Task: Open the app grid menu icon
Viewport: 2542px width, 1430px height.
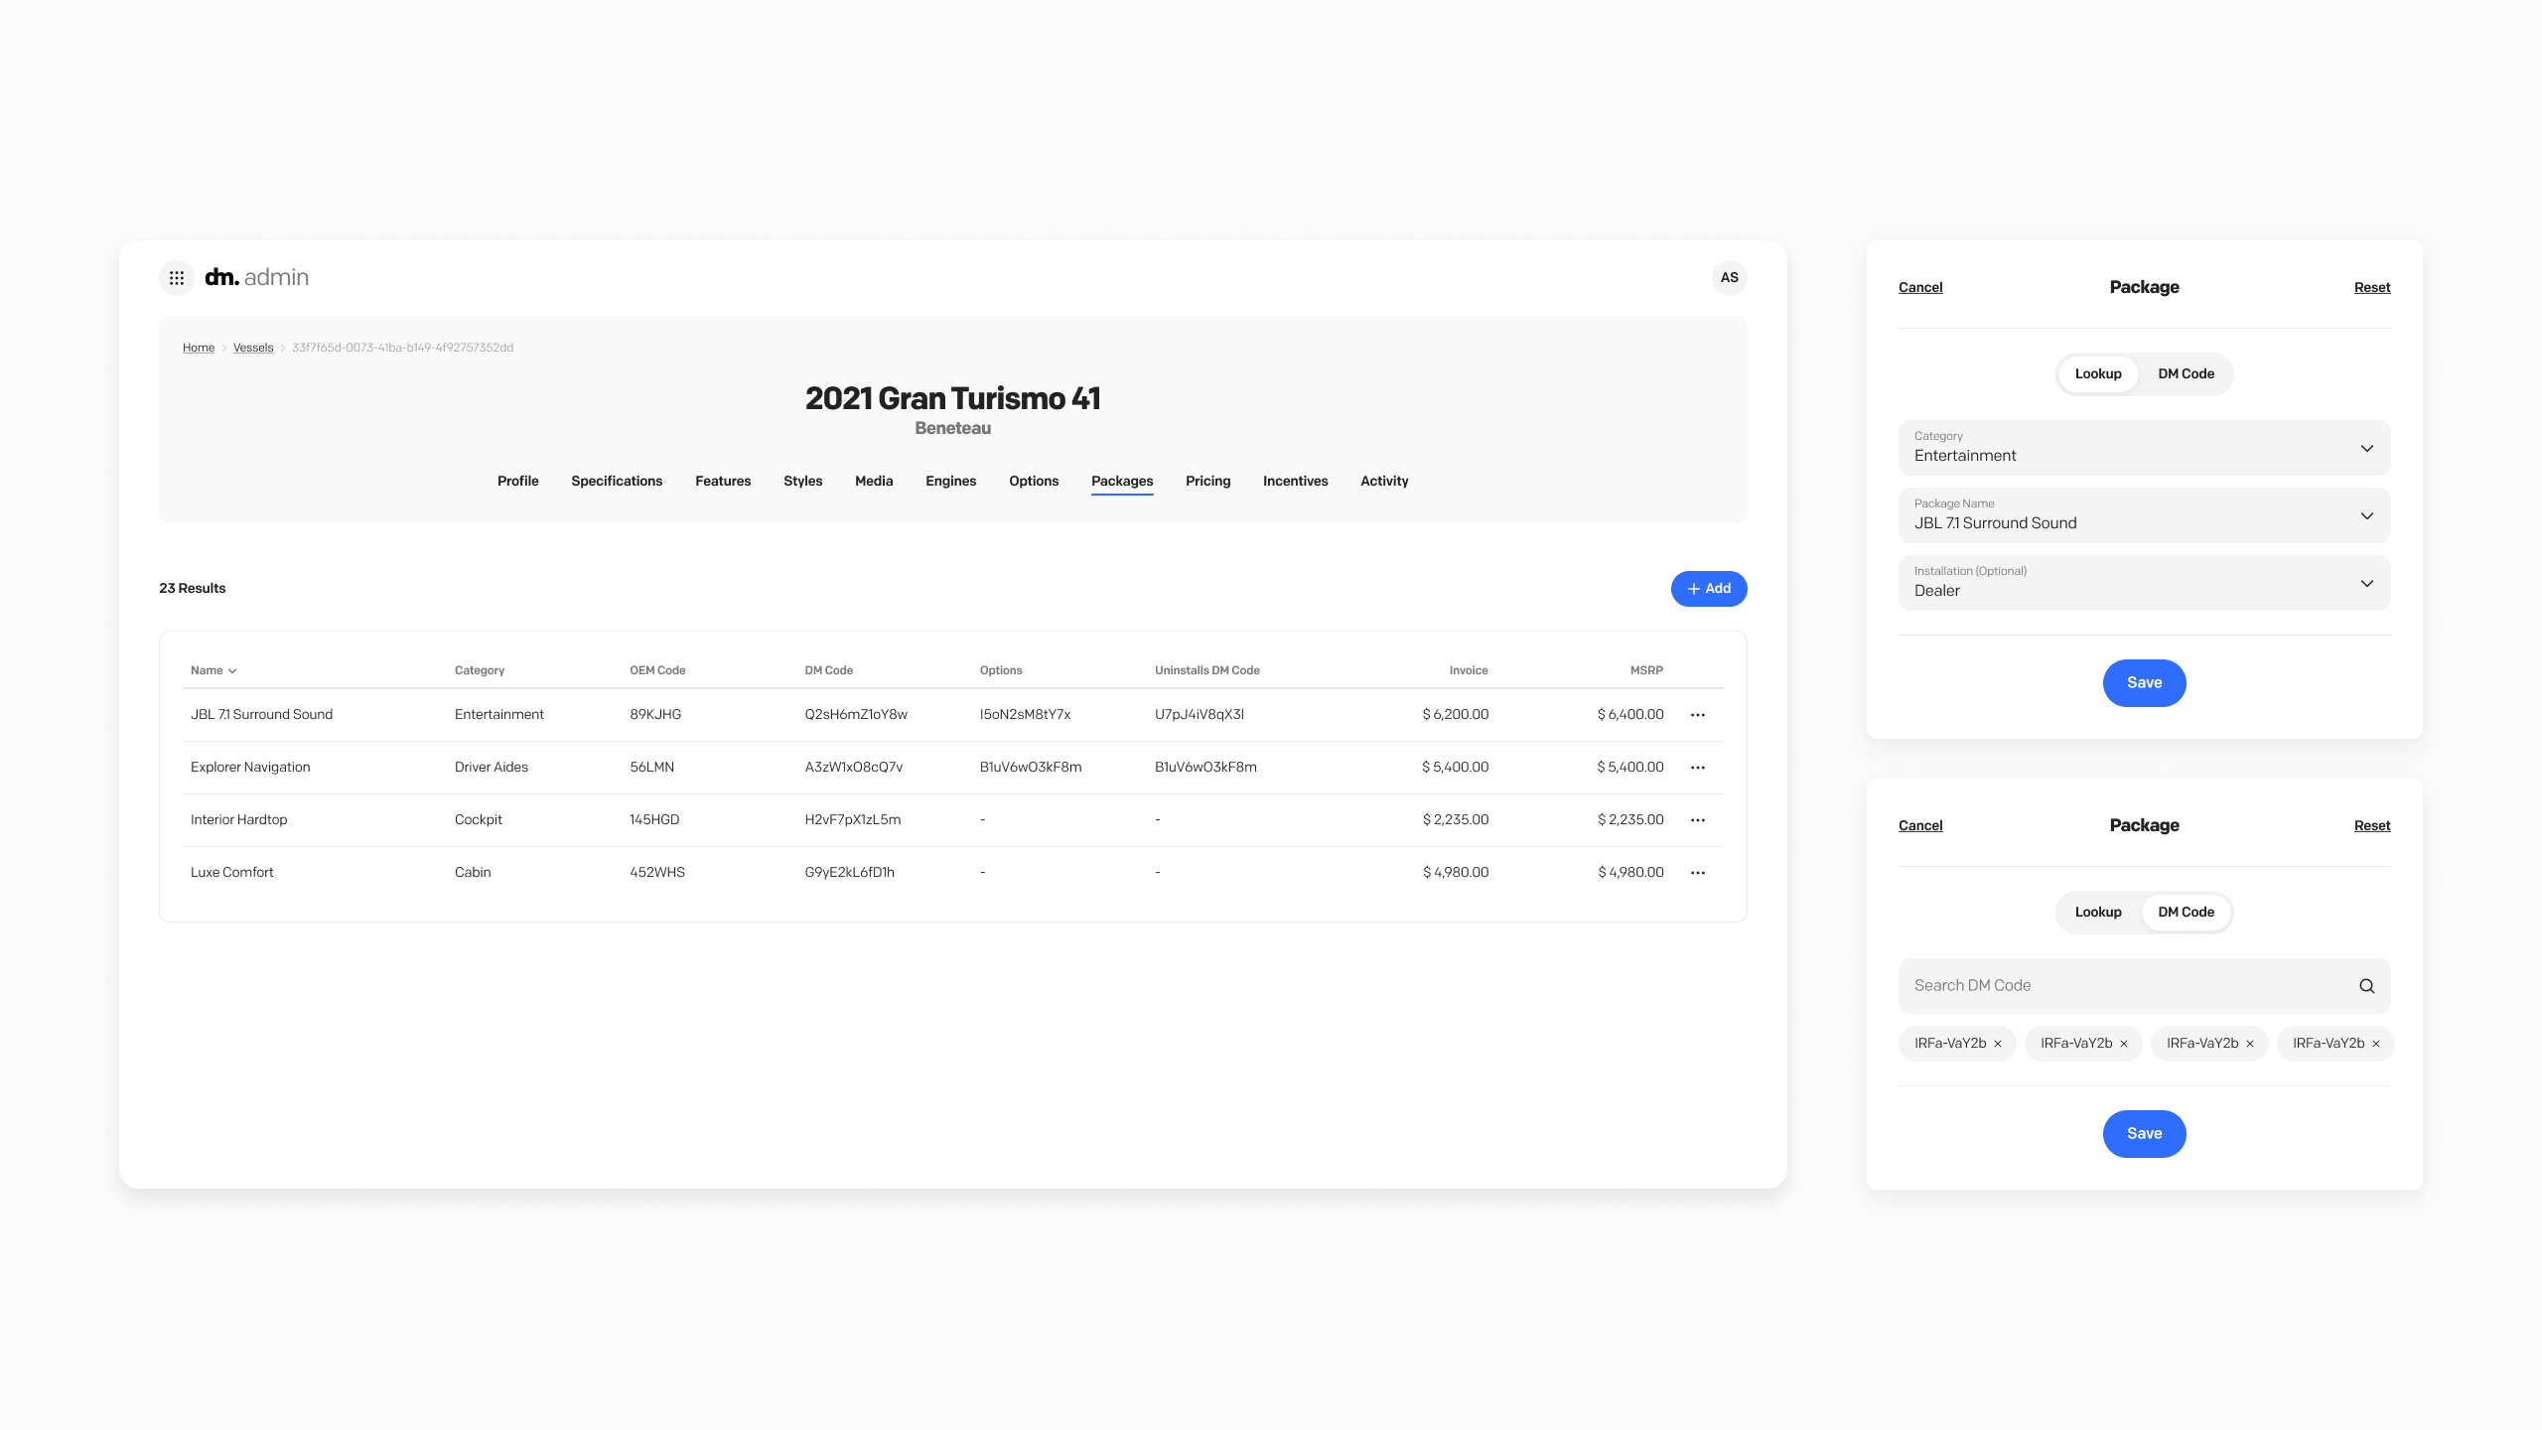Action: coord(177,278)
